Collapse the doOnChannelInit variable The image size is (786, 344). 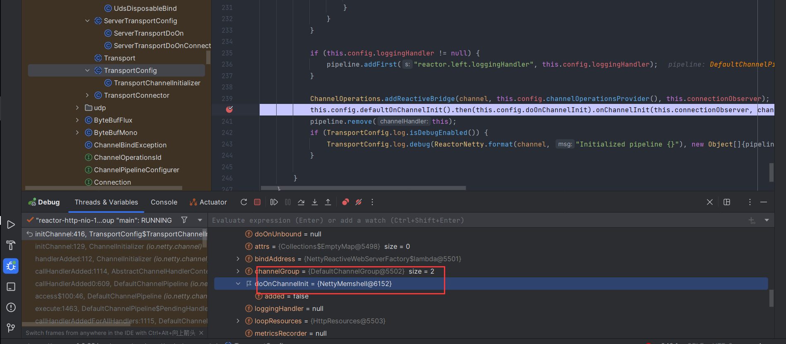pyautogui.click(x=238, y=284)
